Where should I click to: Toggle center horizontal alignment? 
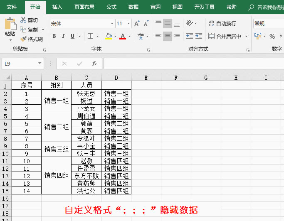pyautogui.click(x=167, y=36)
